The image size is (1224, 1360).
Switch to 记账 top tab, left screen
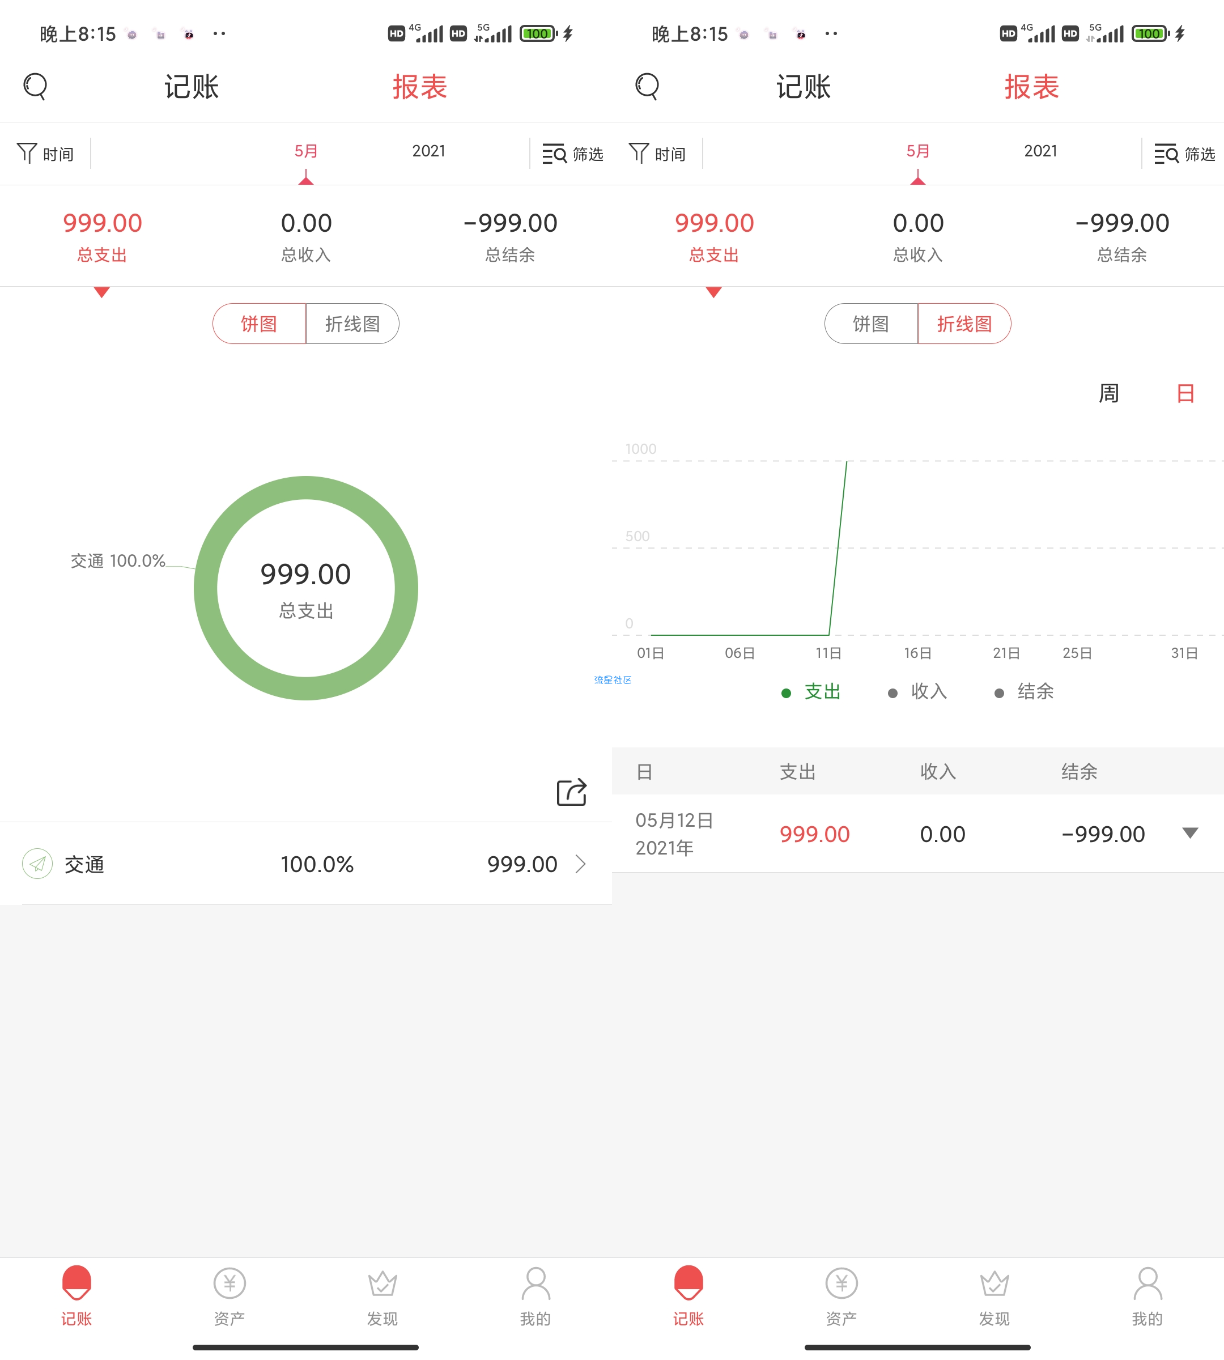pos(192,87)
